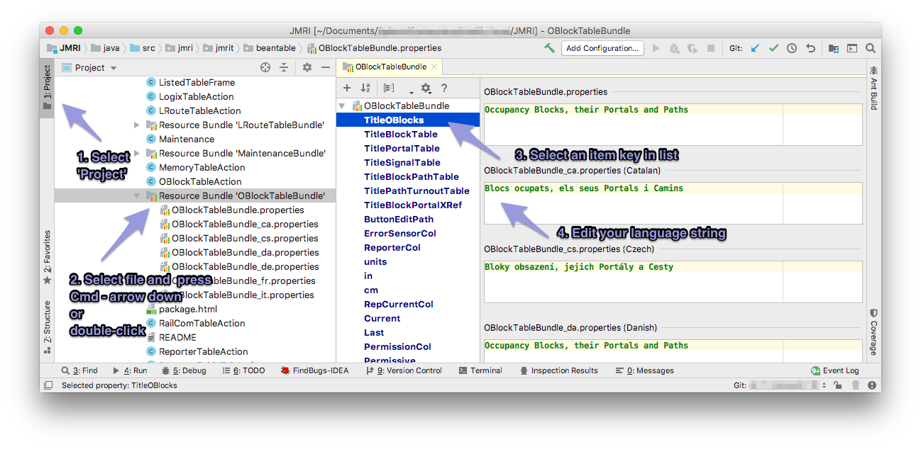Close the OBlockTableBundle editor tab
Screen dimensions: 921x449
tap(435, 66)
